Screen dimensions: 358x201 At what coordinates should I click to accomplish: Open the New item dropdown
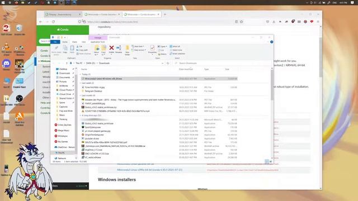click(138, 46)
